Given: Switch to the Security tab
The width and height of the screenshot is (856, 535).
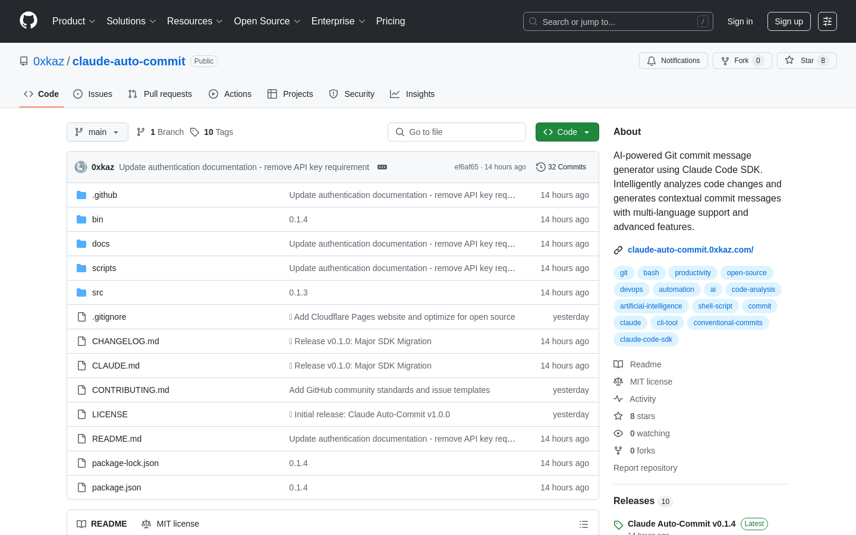Looking at the screenshot, I should point(352,94).
